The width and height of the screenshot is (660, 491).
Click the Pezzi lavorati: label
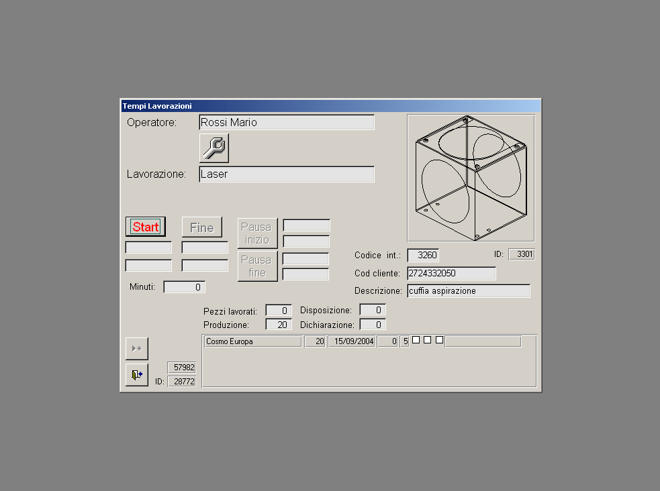[230, 311]
